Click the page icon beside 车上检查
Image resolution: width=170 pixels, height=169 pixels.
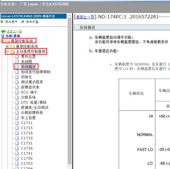[x=17, y=118]
